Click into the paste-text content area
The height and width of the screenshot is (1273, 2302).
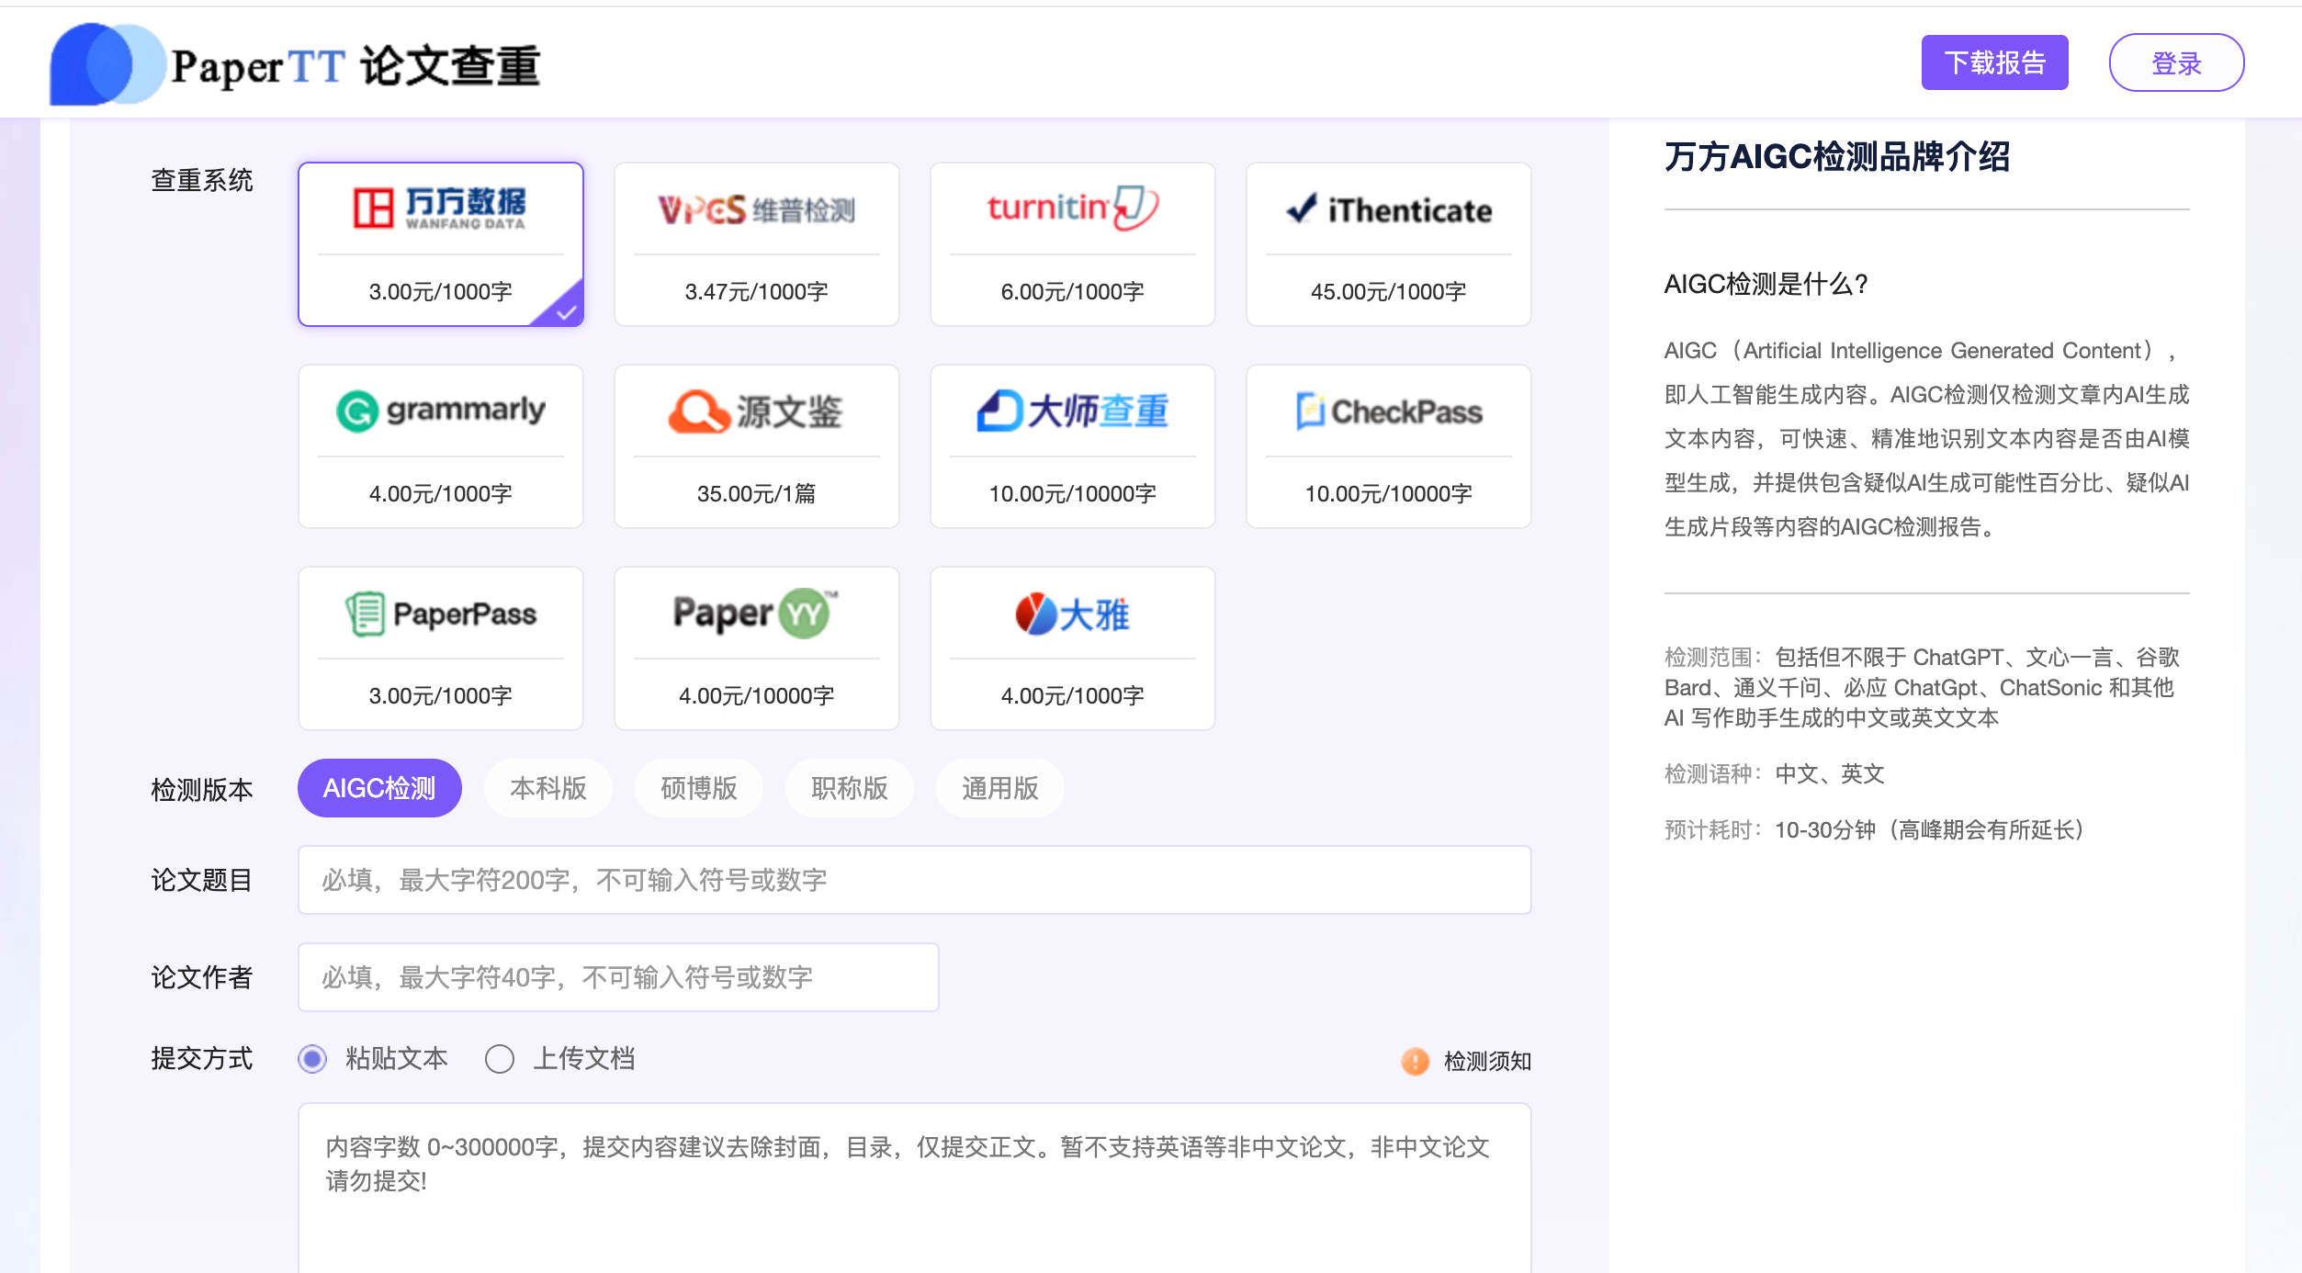(915, 1189)
